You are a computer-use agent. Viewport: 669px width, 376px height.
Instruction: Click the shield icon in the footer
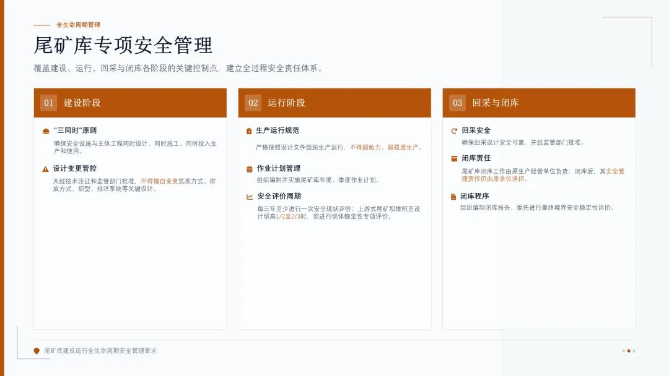(x=37, y=351)
